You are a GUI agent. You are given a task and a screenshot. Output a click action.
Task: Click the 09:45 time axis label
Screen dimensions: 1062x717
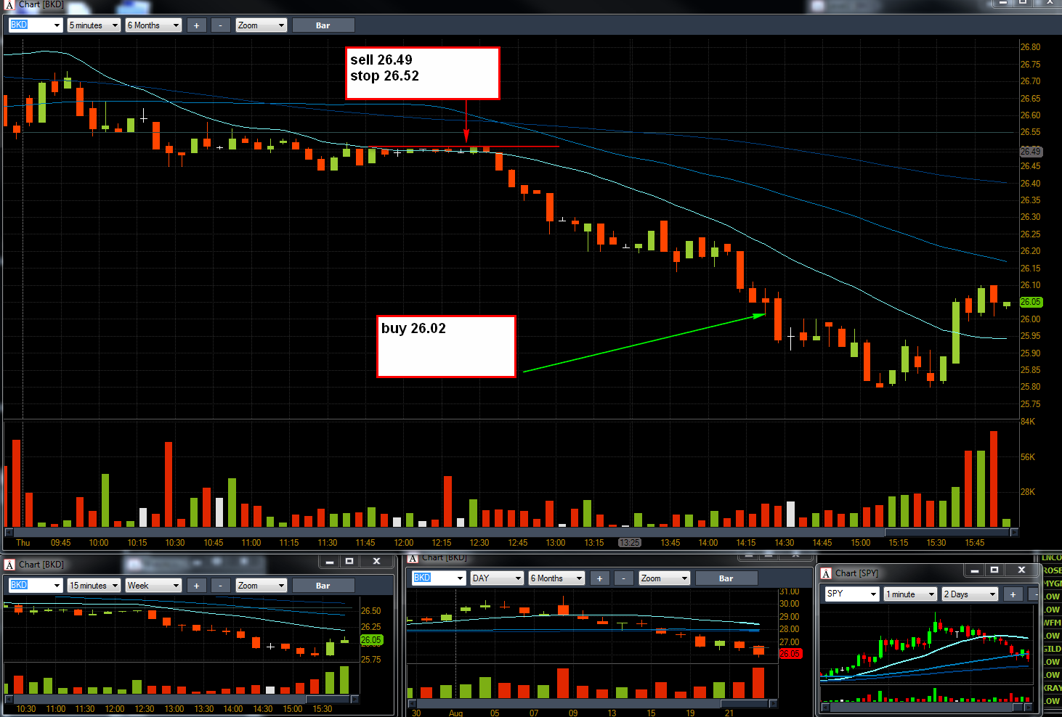[x=61, y=543]
